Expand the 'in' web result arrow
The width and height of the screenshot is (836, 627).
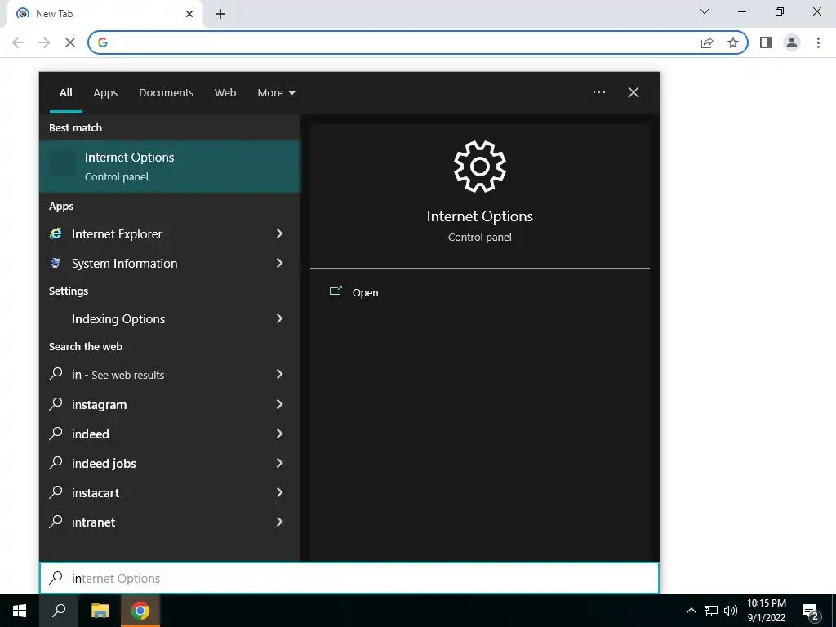[x=279, y=374]
